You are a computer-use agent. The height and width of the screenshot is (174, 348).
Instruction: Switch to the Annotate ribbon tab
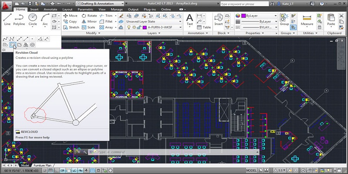[50, 9]
